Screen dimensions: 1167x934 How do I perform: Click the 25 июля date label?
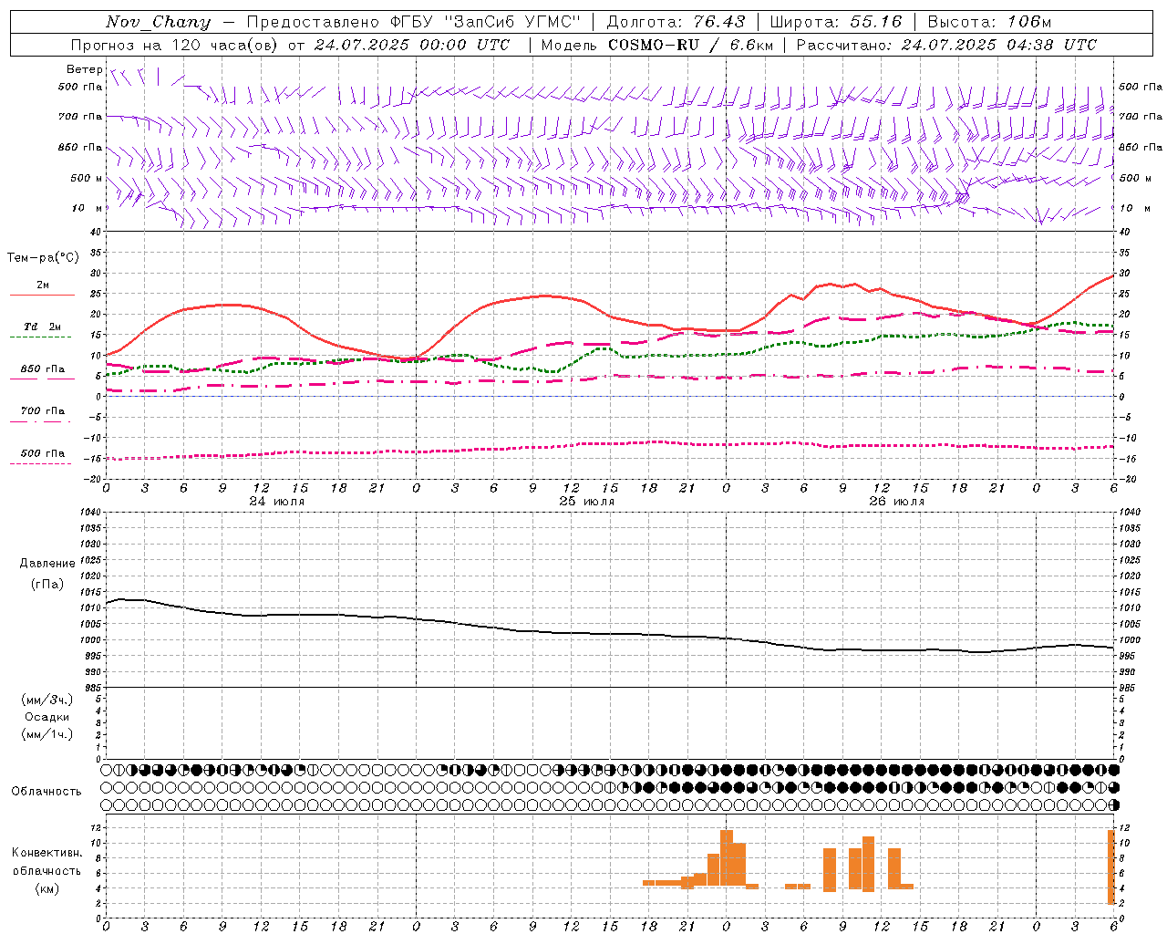point(586,502)
